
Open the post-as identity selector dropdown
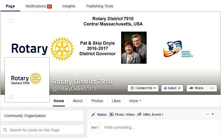click(x=210, y=114)
